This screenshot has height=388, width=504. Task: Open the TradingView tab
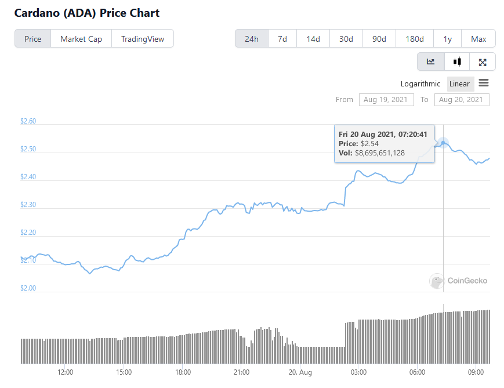(x=143, y=39)
